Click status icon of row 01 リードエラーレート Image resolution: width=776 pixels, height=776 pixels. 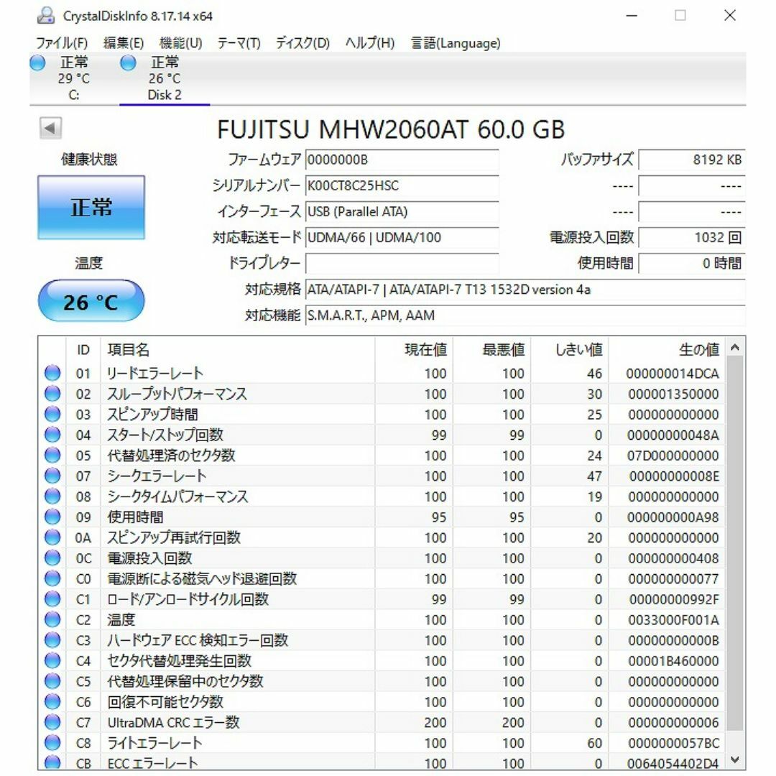pyautogui.click(x=52, y=373)
